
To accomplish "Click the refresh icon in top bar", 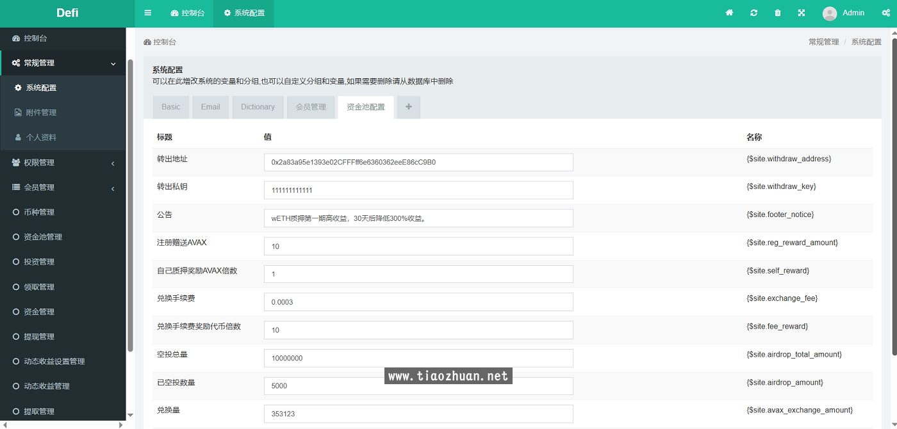I will tap(753, 13).
